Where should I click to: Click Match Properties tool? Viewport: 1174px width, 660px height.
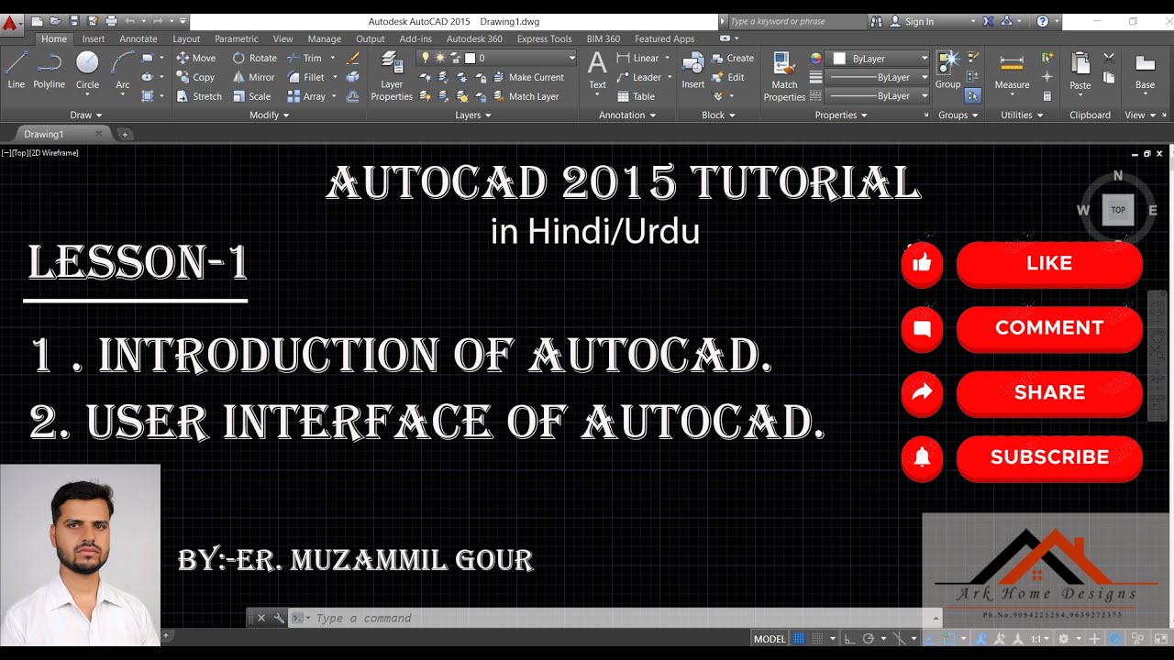(x=784, y=76)
